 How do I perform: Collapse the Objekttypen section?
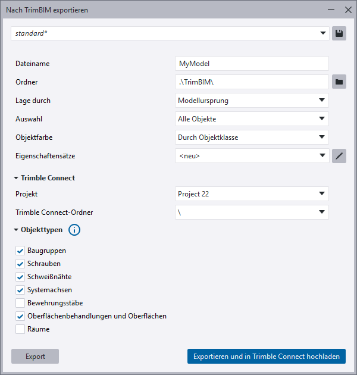click(x=16, y=230)
